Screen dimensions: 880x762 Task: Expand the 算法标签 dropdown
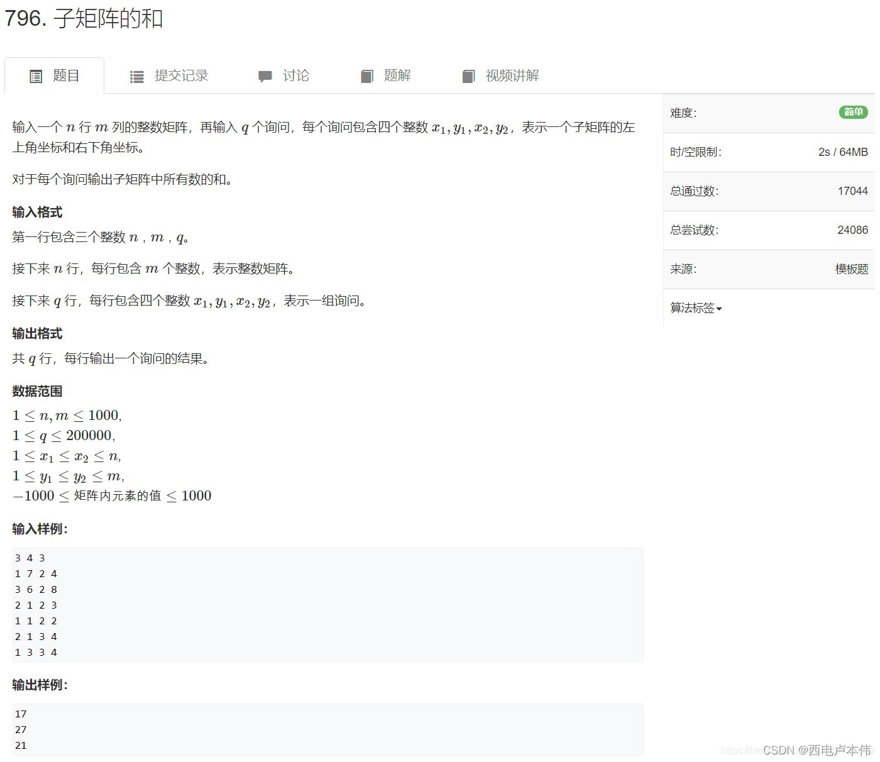point(691,309)
